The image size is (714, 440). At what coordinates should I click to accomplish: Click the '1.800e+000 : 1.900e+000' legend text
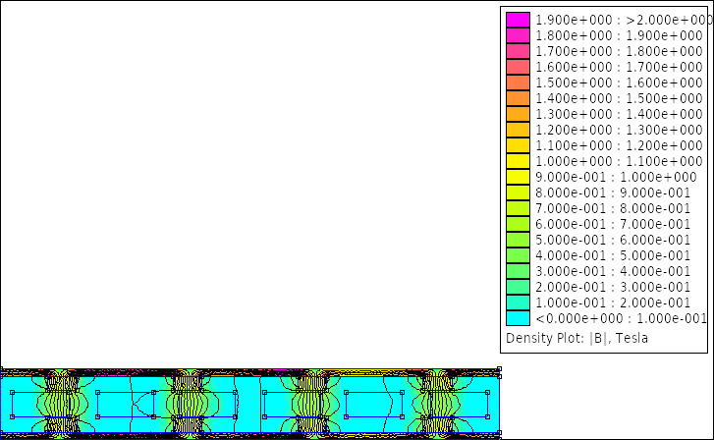click(x=619, y=35)
